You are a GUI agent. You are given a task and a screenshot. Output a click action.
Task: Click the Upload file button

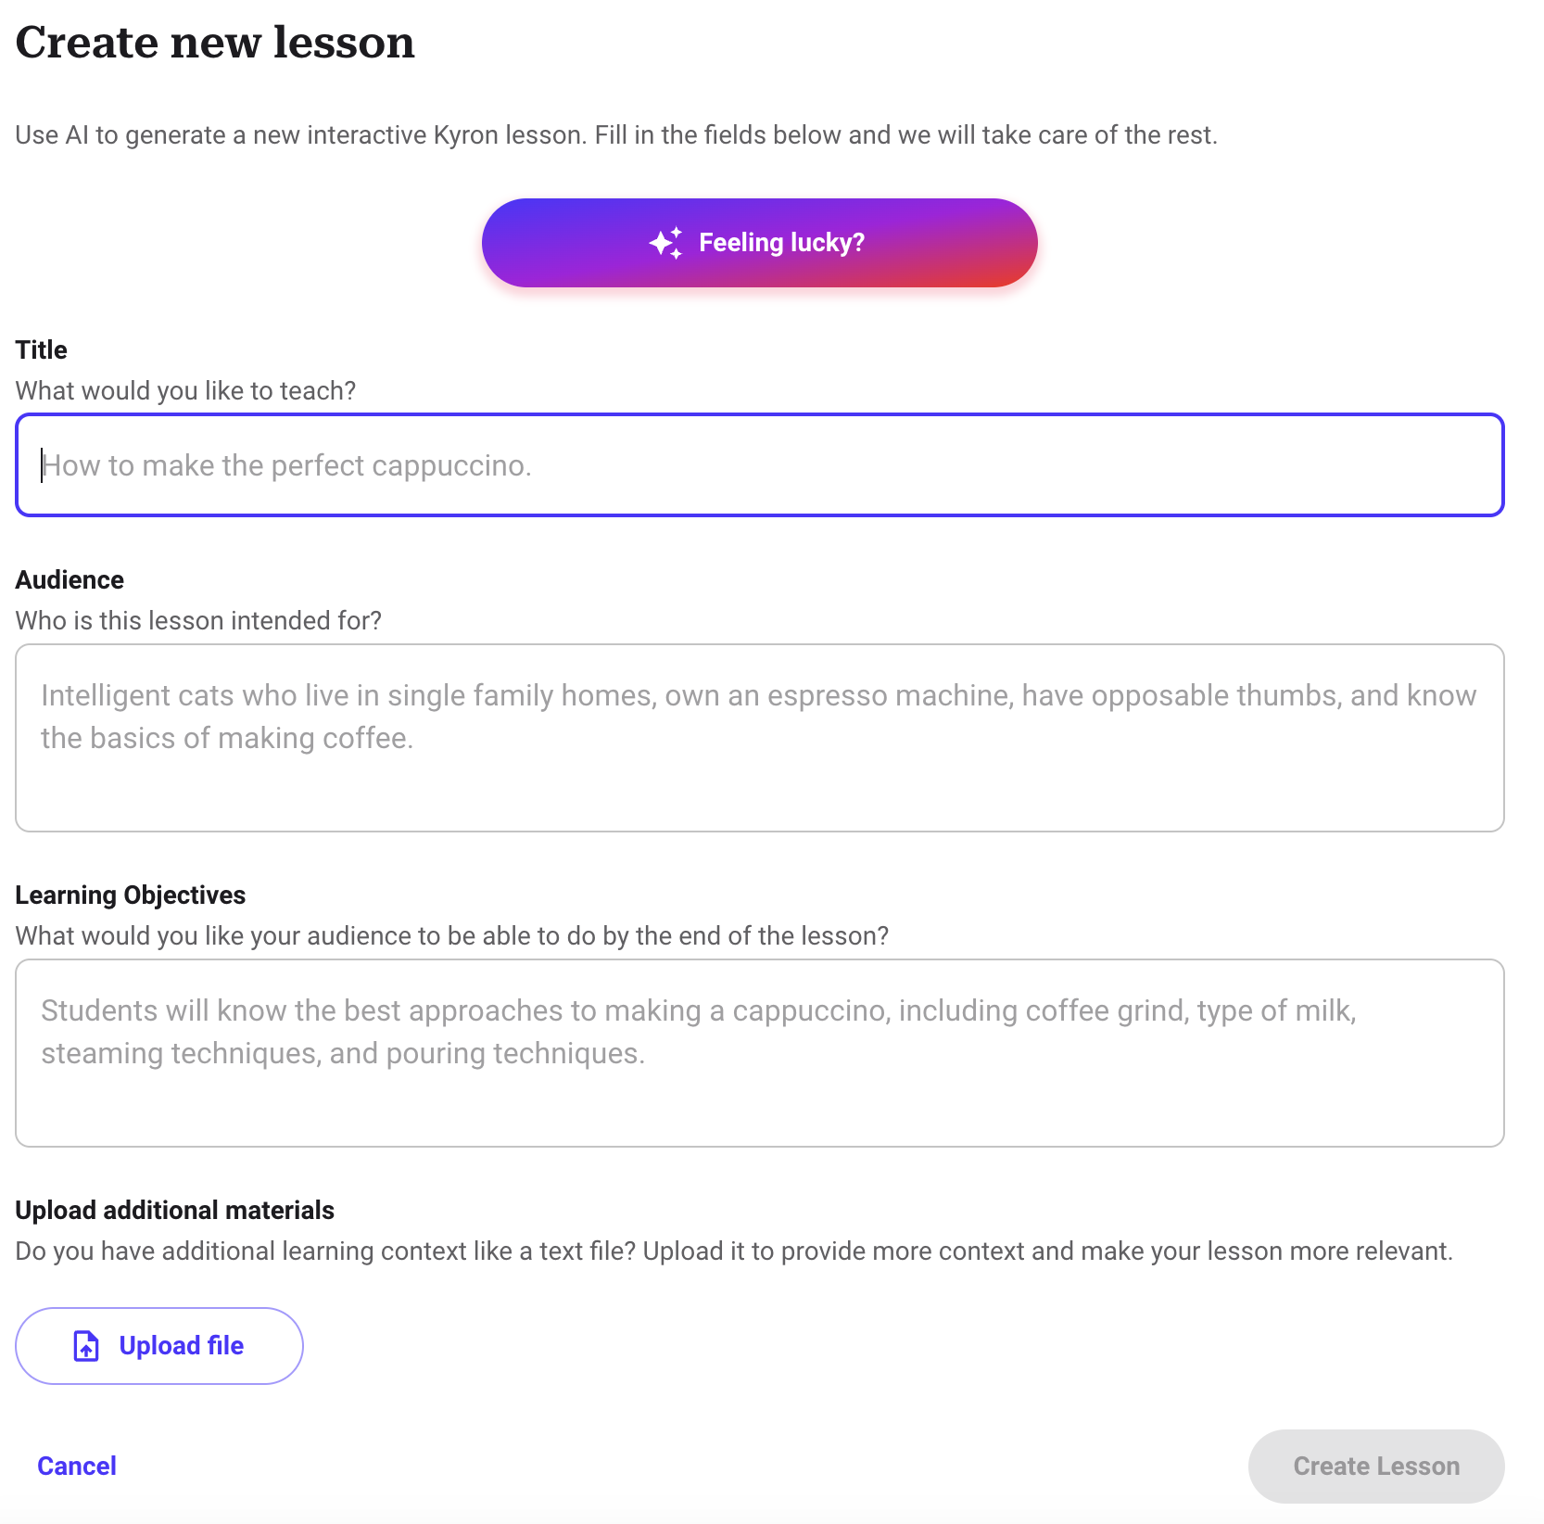click(x=159, y=1346)
